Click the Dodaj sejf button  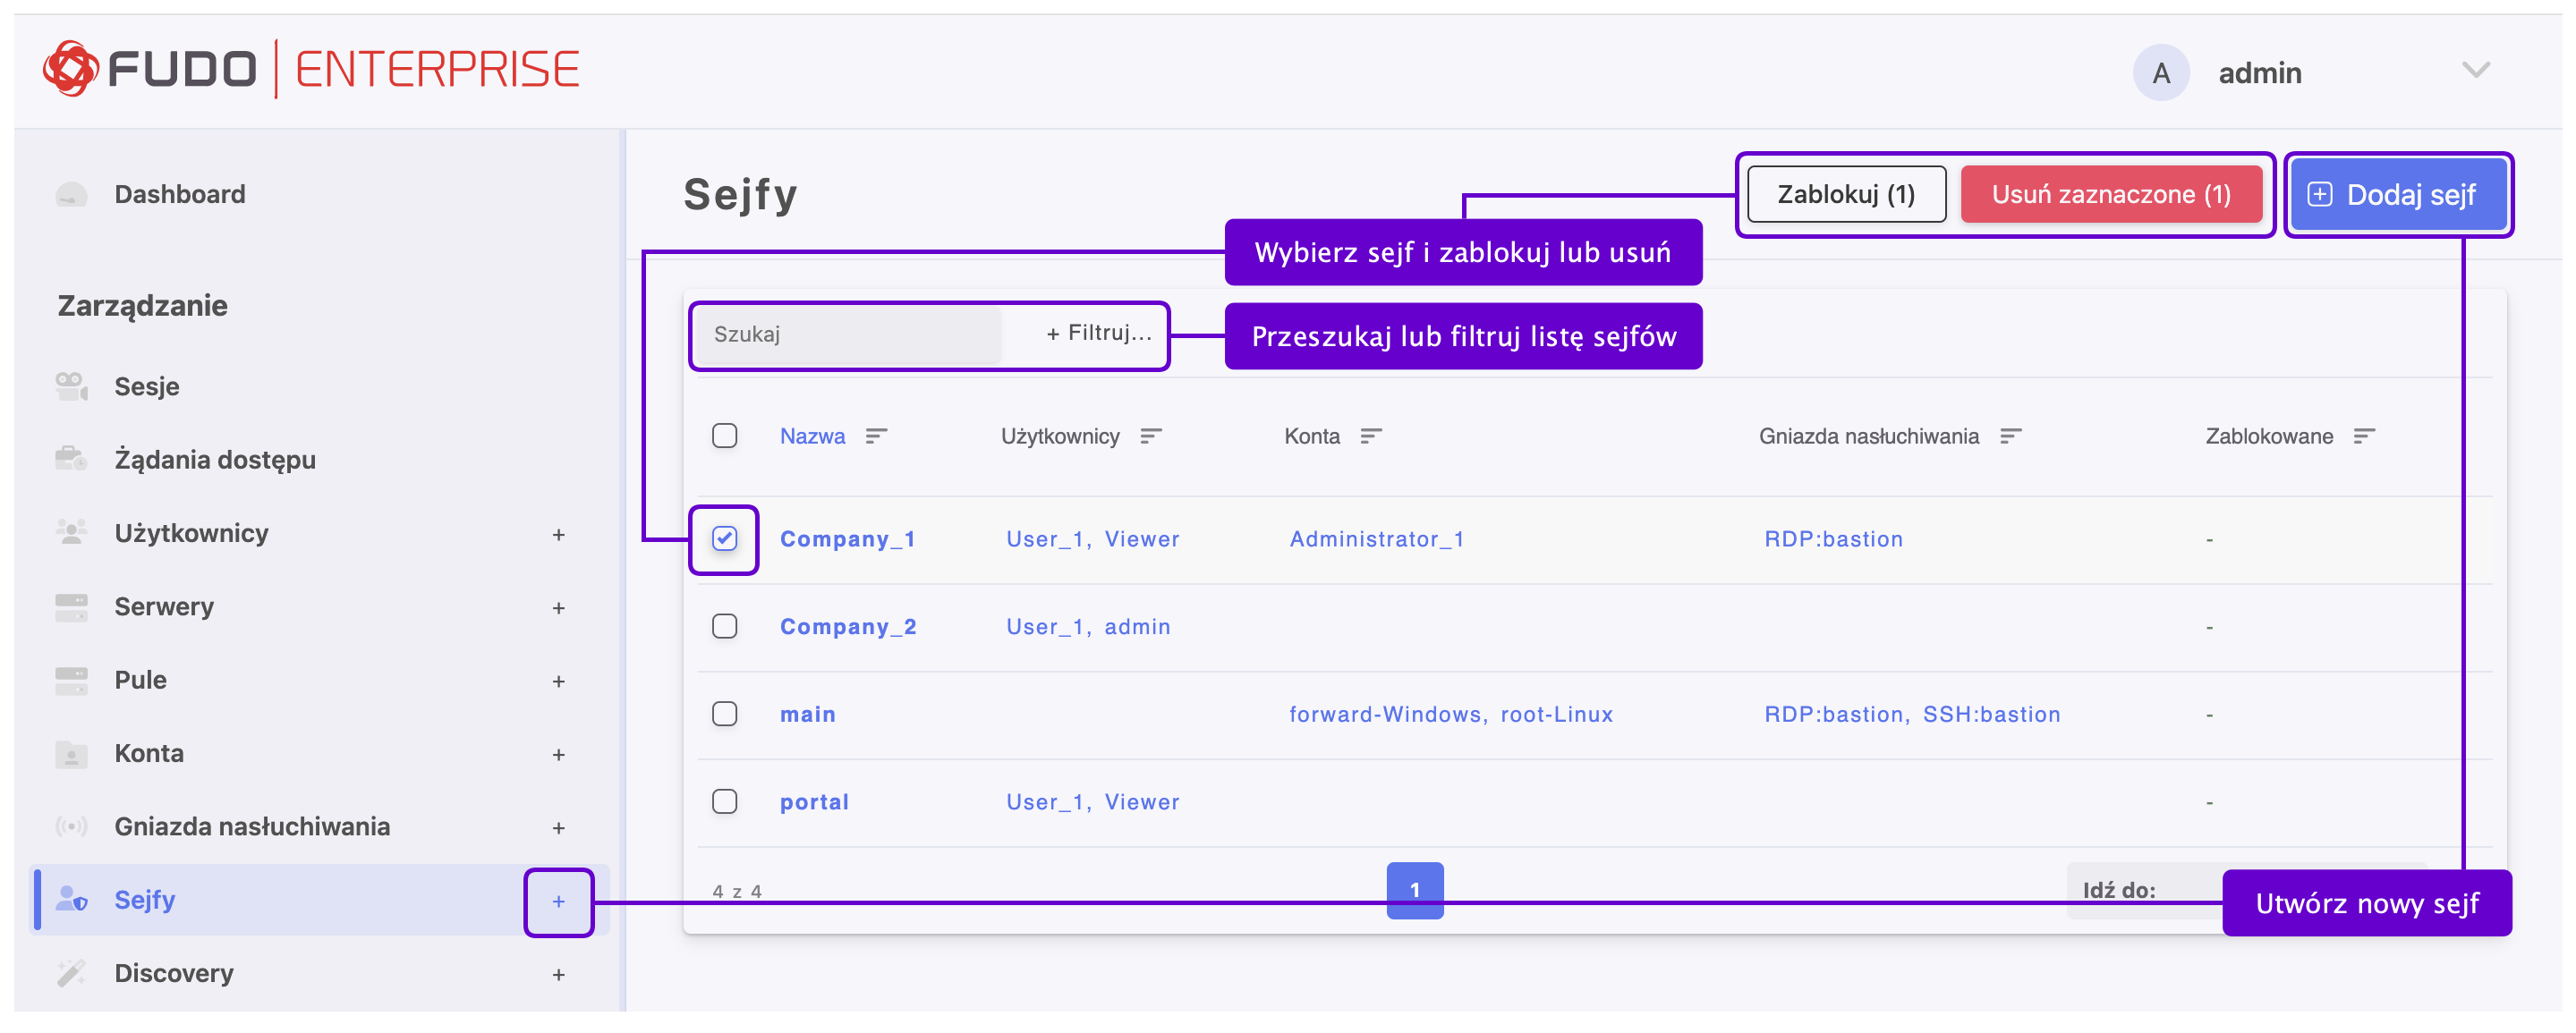coord(2397,195)
